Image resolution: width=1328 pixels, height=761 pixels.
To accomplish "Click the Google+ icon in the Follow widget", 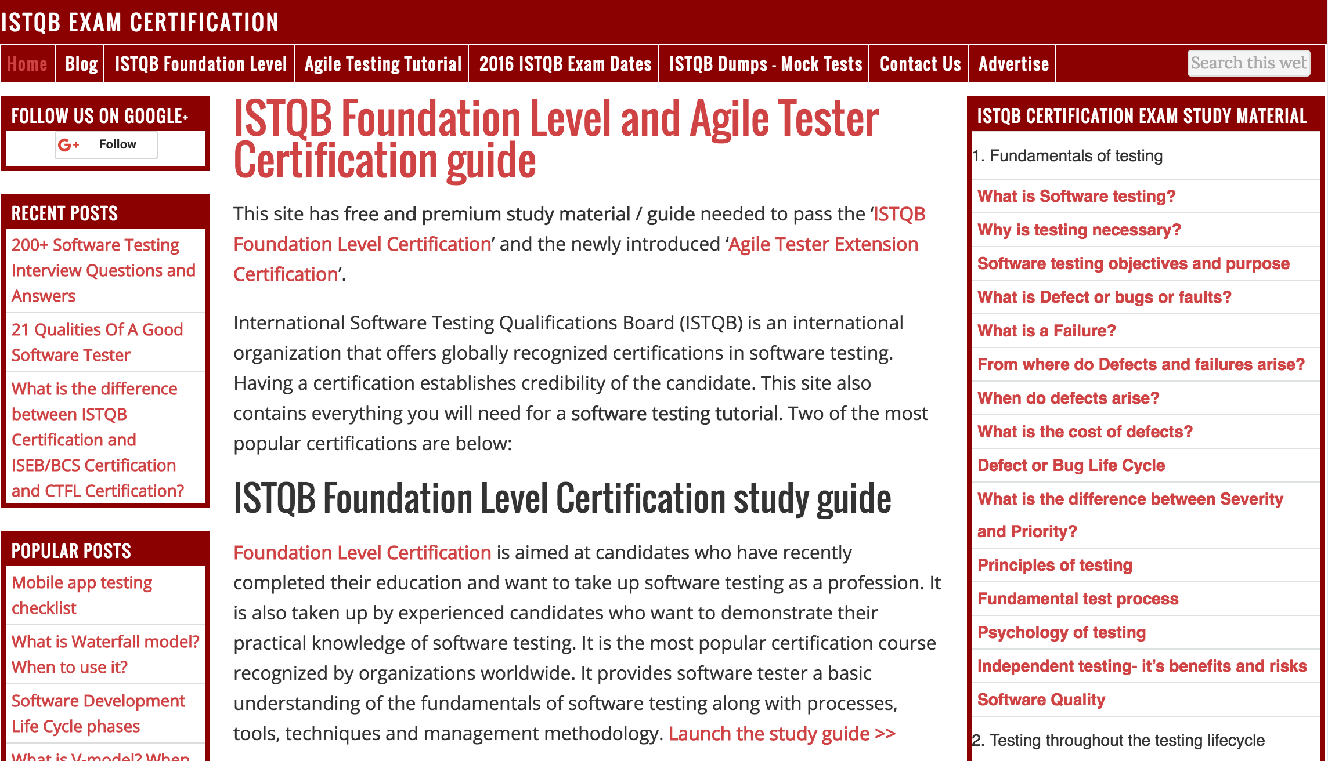I will tap(68, 145).
